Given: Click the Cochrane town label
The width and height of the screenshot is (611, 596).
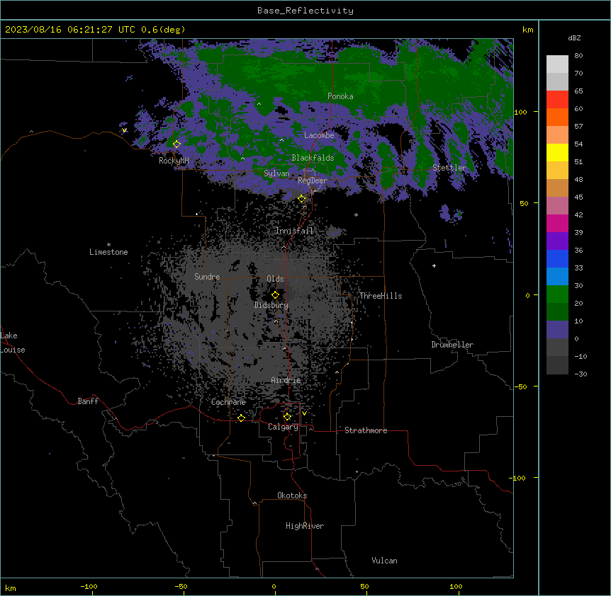Looking at the screenshot, I should pos(228,402).
